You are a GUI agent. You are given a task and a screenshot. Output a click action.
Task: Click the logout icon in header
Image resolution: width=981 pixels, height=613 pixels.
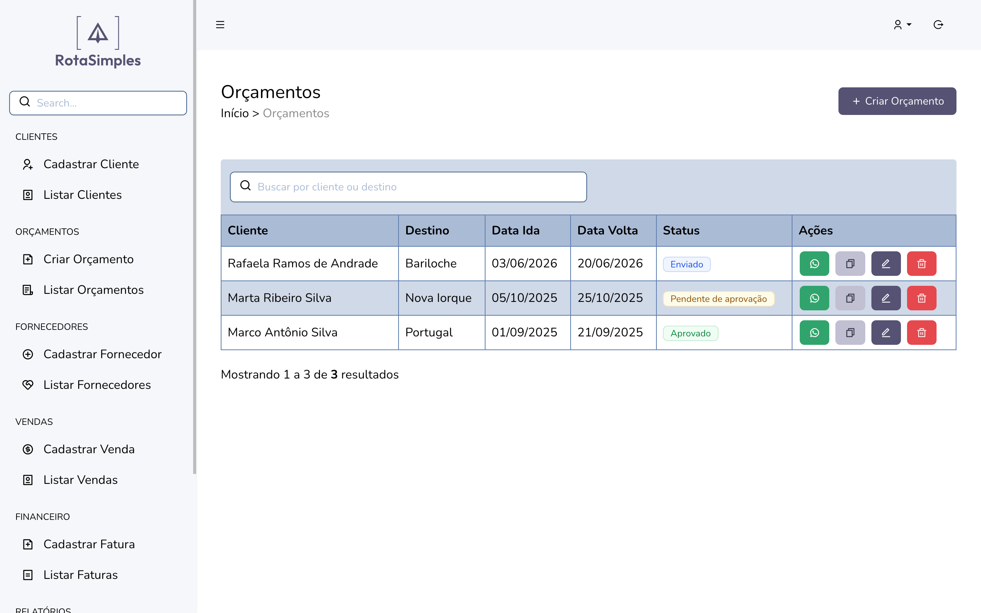(x=938, y=25)
